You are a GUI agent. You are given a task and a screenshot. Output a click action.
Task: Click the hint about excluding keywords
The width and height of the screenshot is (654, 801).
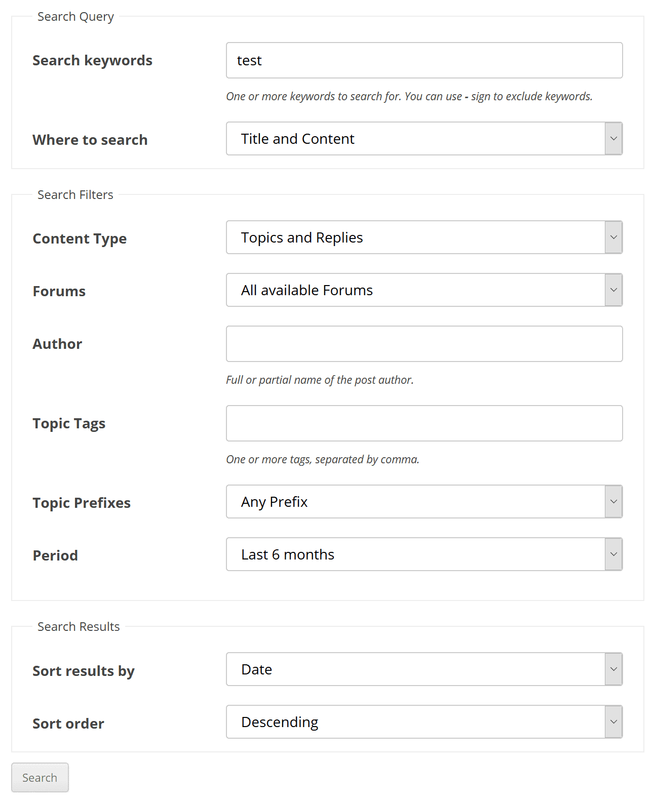pyautogui.click(x=409, y=96)
